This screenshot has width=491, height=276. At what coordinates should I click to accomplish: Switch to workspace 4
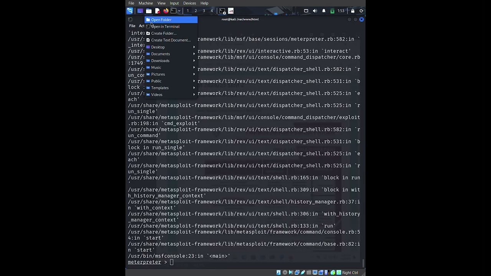(x=211, y=11)
